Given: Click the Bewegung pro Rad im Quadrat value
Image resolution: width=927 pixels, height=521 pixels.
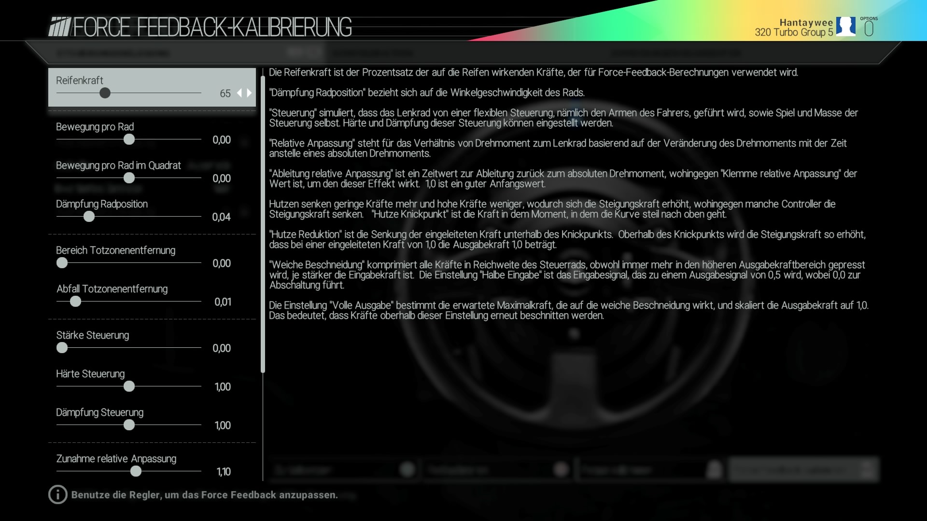Looking at the screenshot, I should 222,178.
